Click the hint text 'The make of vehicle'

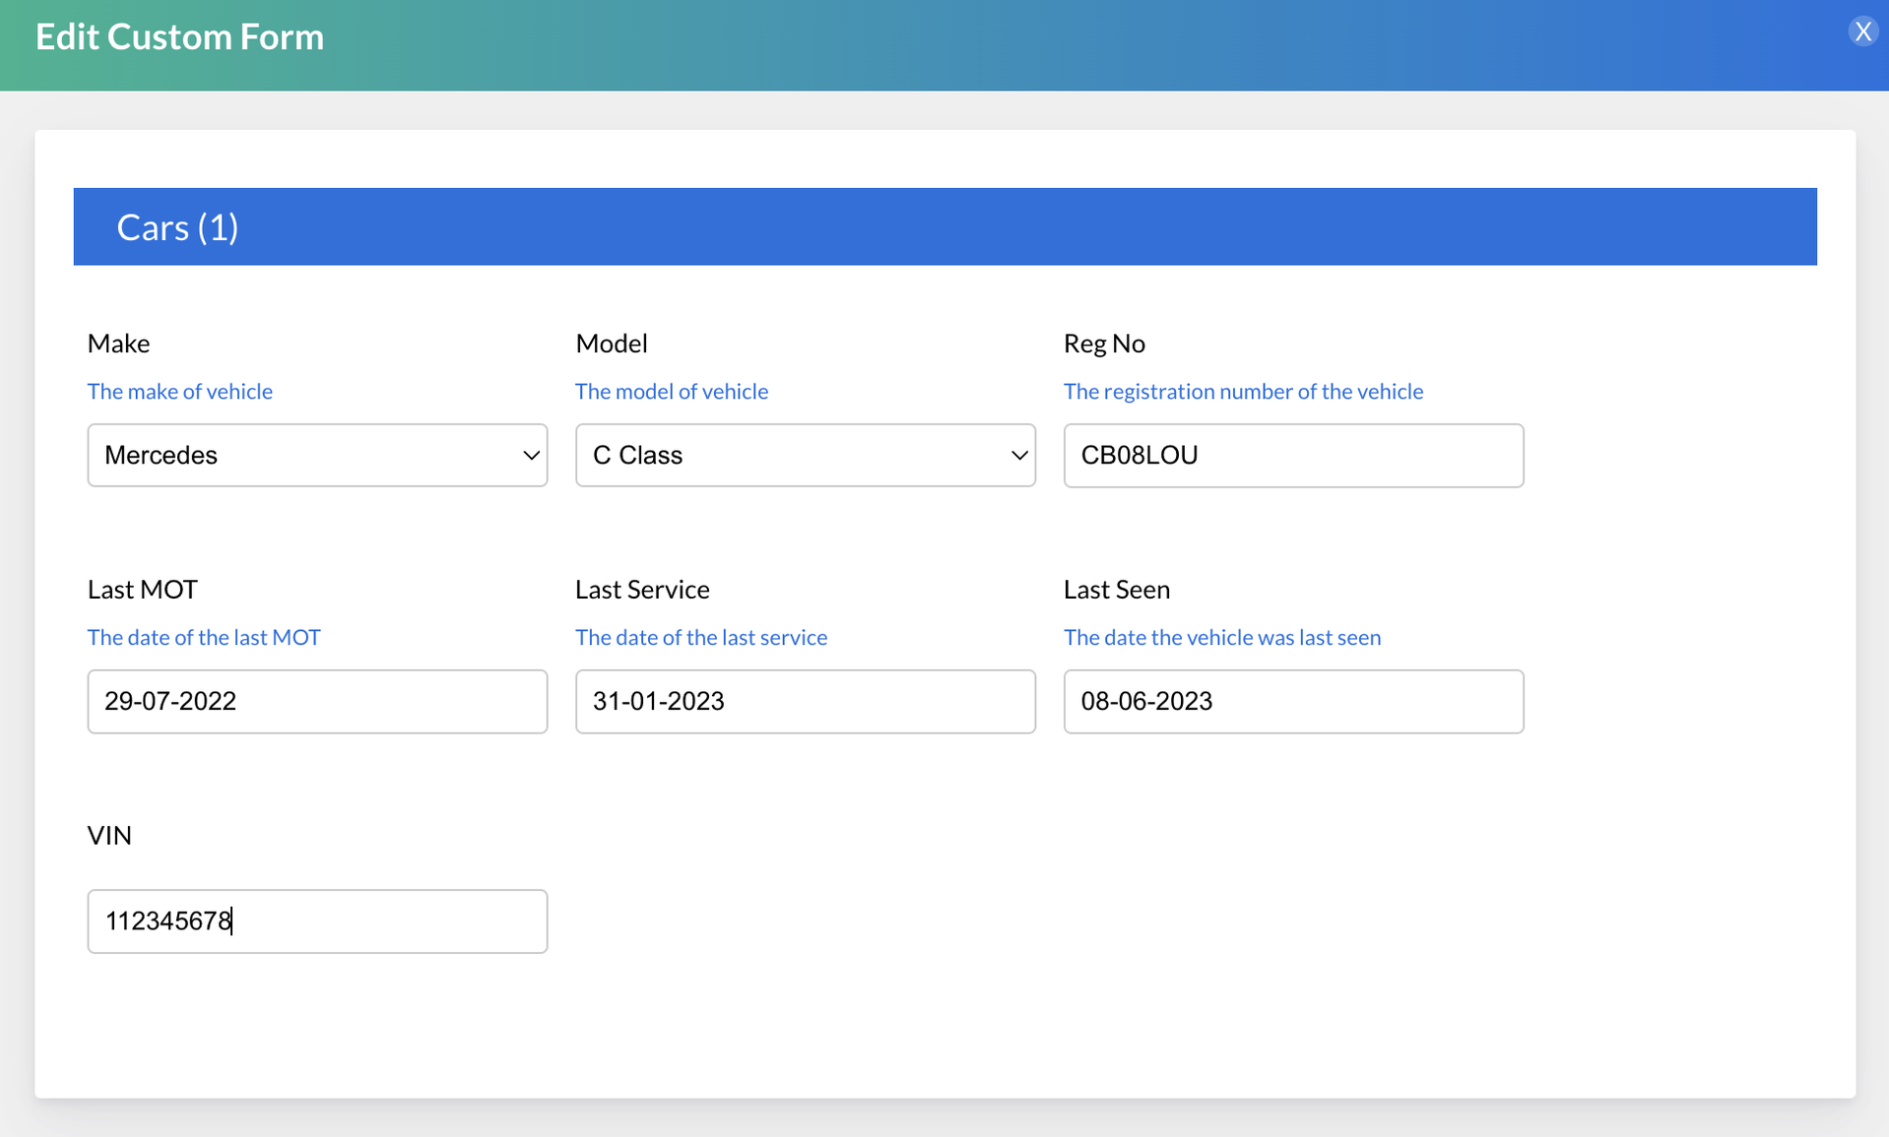(179, 392)
